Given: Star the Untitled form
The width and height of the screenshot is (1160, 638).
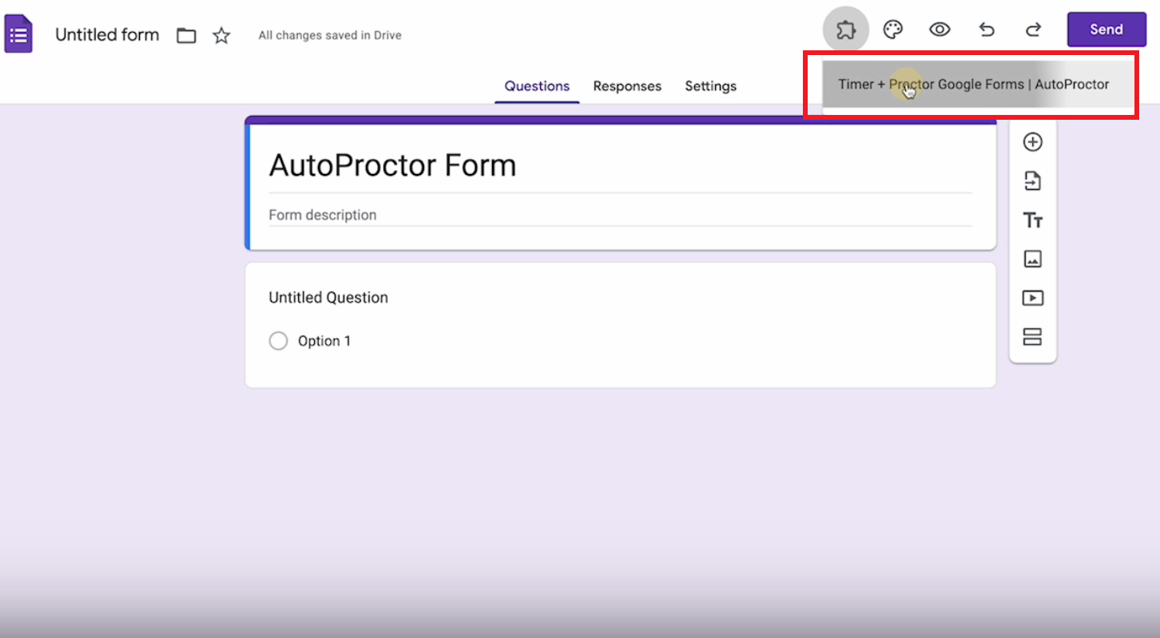Looking at the screenshot, I should click(x=221, y=35).
